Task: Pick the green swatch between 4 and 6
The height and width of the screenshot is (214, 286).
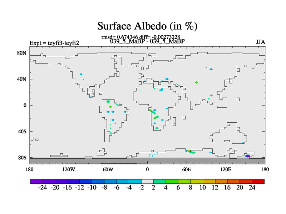Action: [172, 182]
